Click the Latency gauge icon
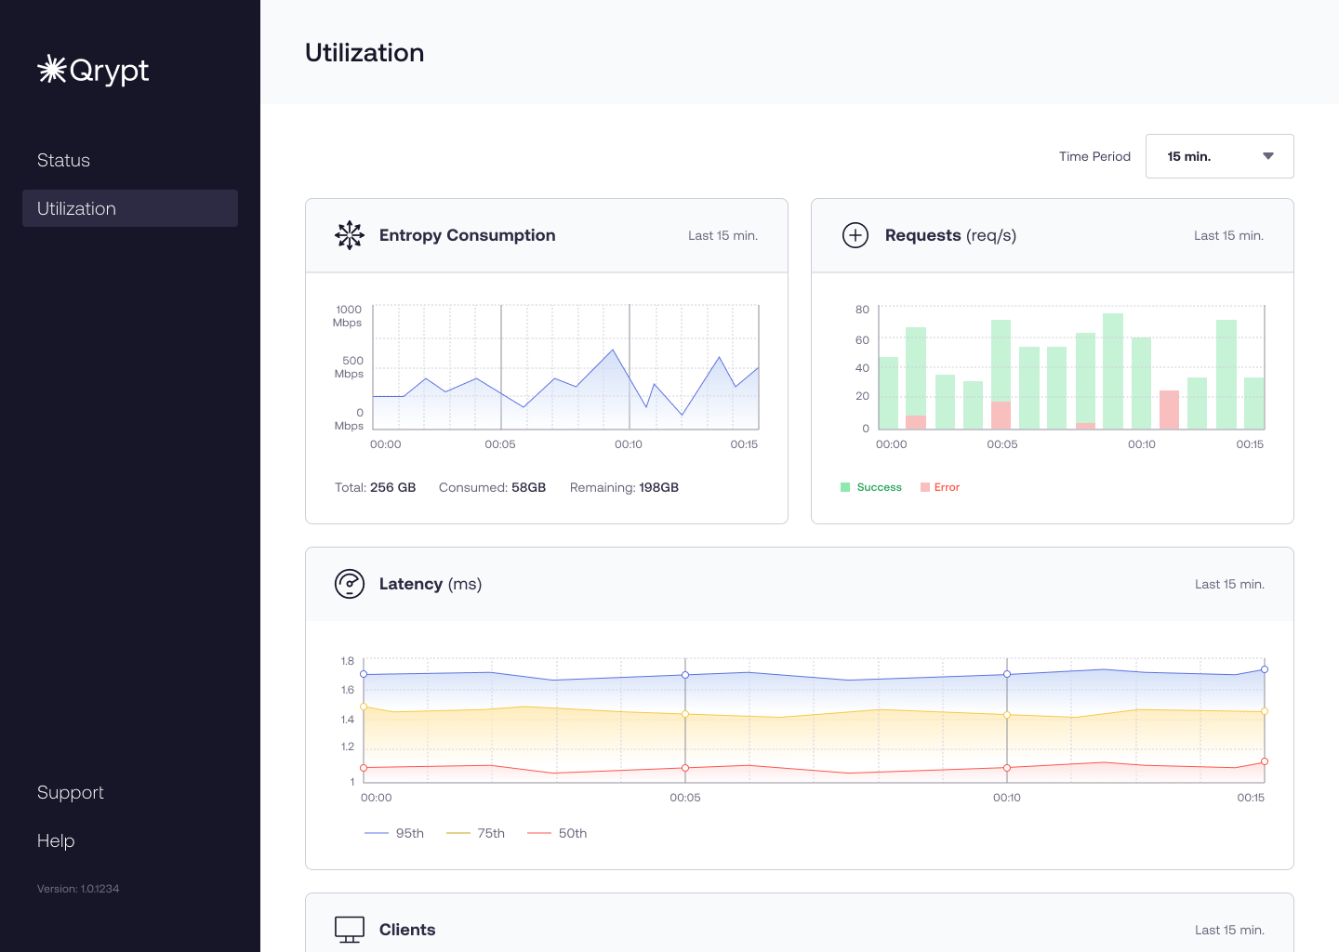 click(x=350, y=584)
